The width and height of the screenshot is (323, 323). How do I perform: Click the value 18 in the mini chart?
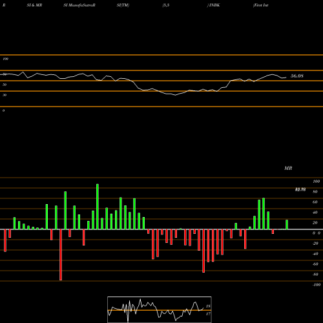click(x=208, y=306)
